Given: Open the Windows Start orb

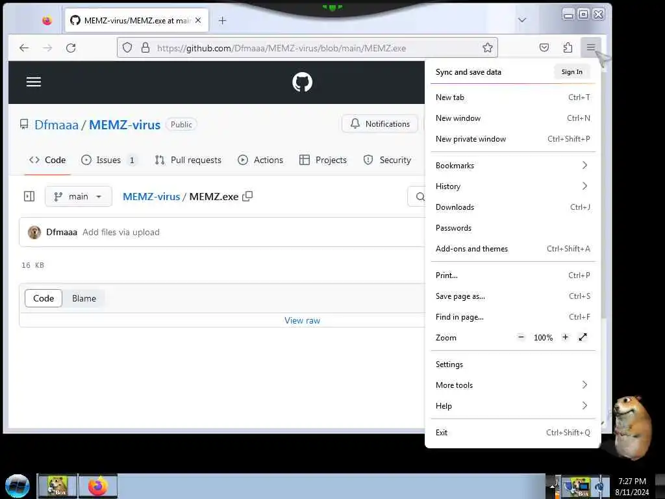Looking at the screenshot, I should (18, 486).
